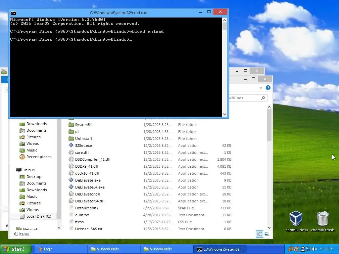Minimize the cmd.exe window
Screen dimensions: 339x254
(201, 12)
